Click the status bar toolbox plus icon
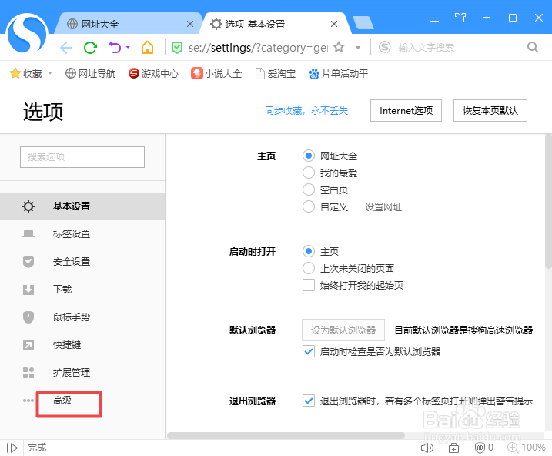 [453, 448]
